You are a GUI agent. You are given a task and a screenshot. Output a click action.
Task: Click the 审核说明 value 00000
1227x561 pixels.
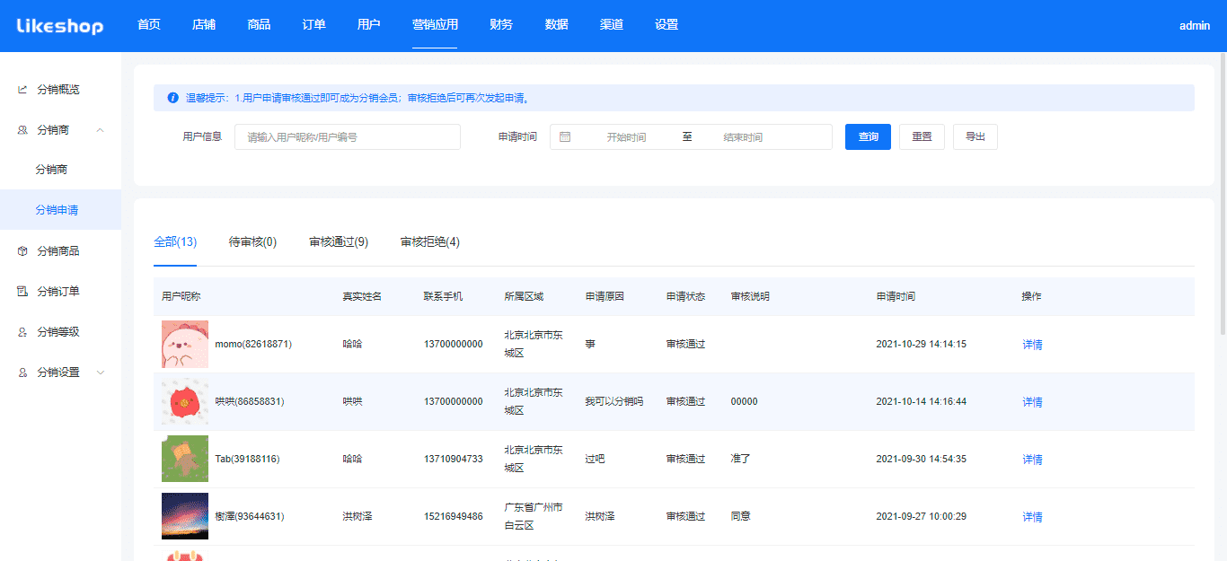tap(745, 401)
